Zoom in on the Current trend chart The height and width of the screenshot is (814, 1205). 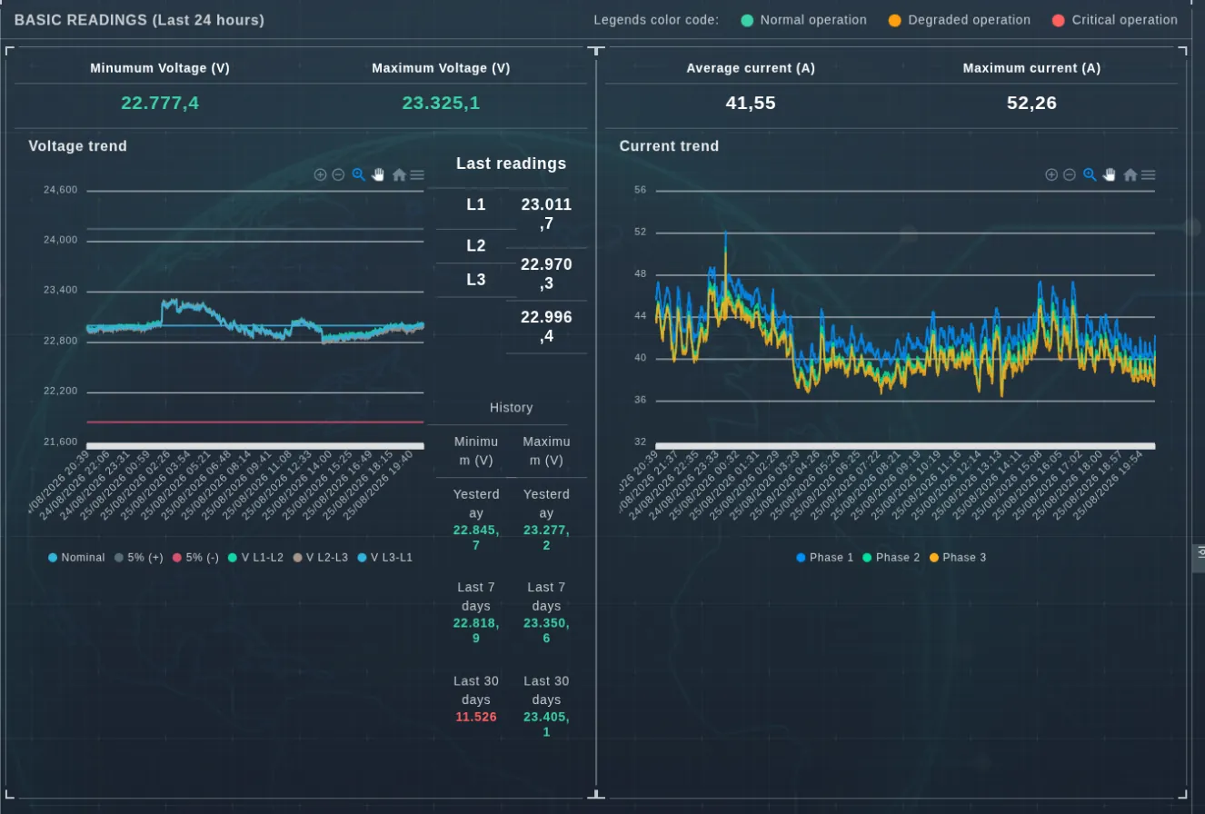point(1051,174)
